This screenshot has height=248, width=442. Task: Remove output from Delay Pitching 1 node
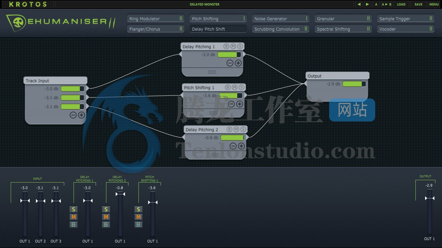tap(230, 63)
